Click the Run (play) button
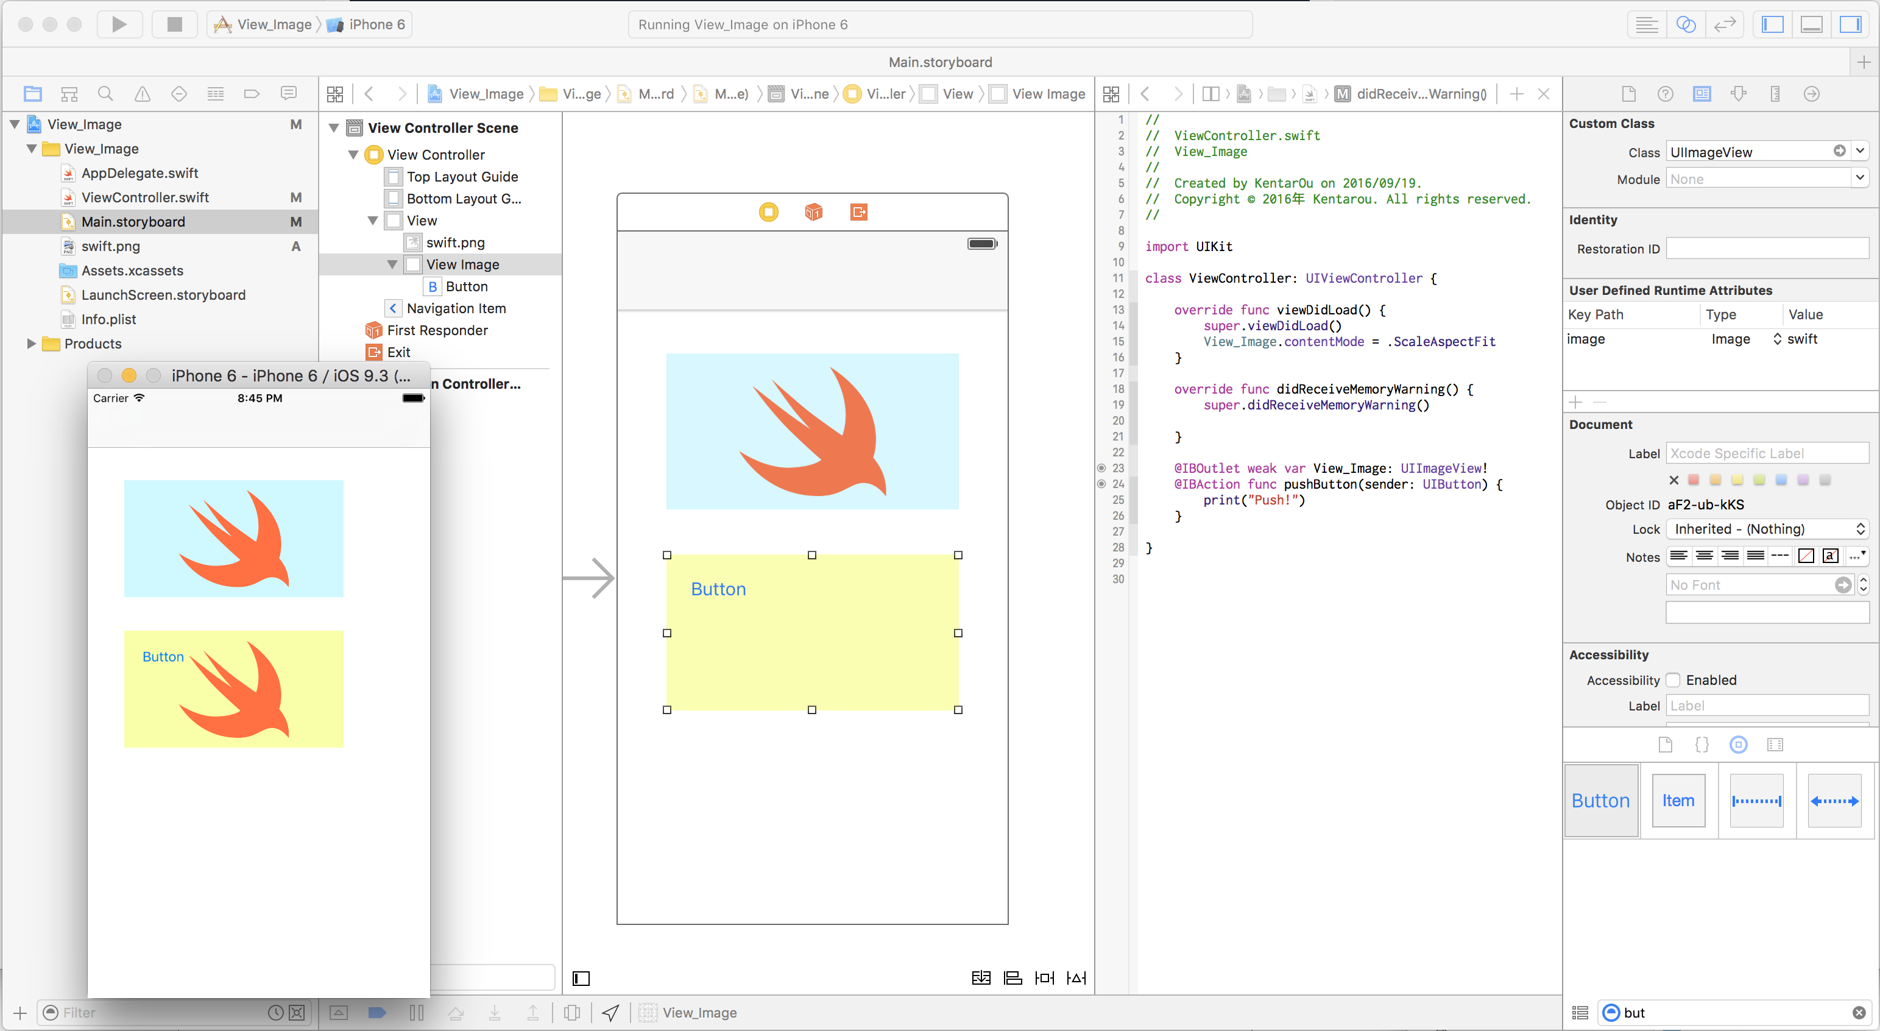Image resolution: width=1880 pixels, height=1031 pixels. pyautogui.click(x=119, y=24)
